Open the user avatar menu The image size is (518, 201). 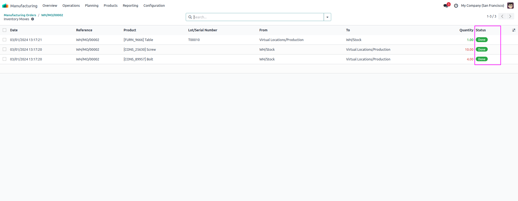click(x=510, y=6)
